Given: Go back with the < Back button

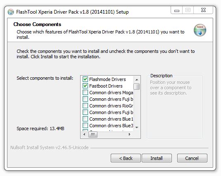Looking at the screenshot, I should (x=126, y=158).
